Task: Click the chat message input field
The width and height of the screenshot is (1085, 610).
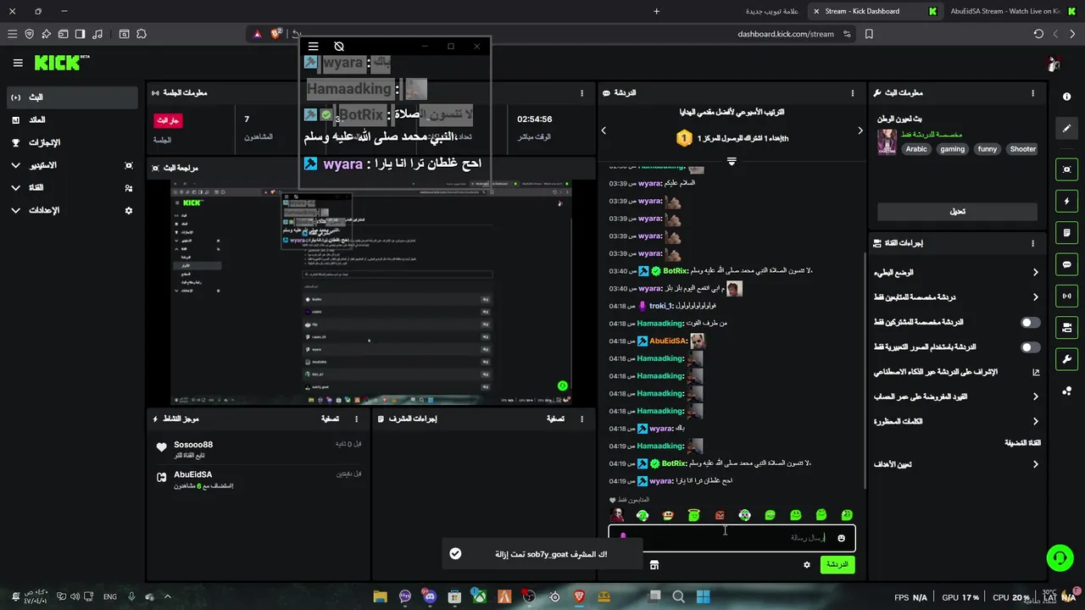Action: [732, 538]
